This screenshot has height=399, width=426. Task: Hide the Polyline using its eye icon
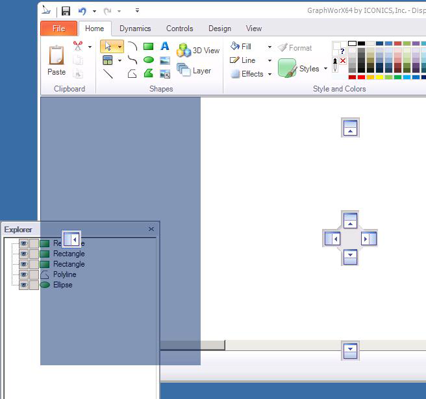click(23, 274)
